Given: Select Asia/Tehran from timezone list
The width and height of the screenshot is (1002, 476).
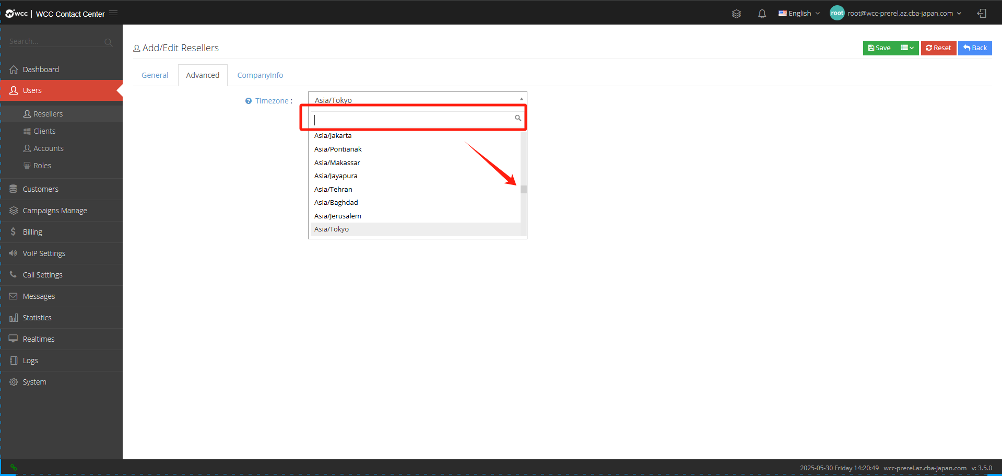Looking at the screenshot, I should tap(416, 190).
